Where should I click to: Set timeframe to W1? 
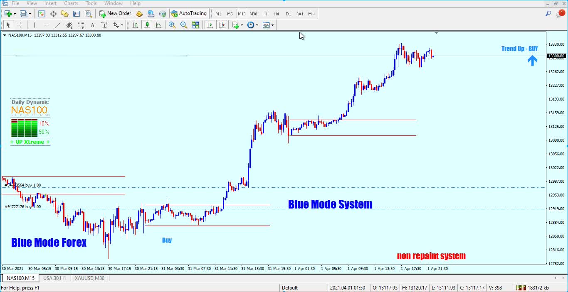300,14
